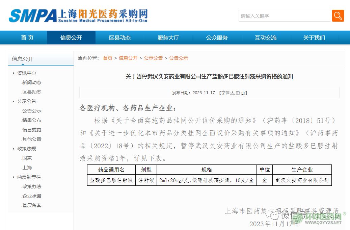Set font size to medium (中)
The image size is (350, 230).
coord(238,93)
